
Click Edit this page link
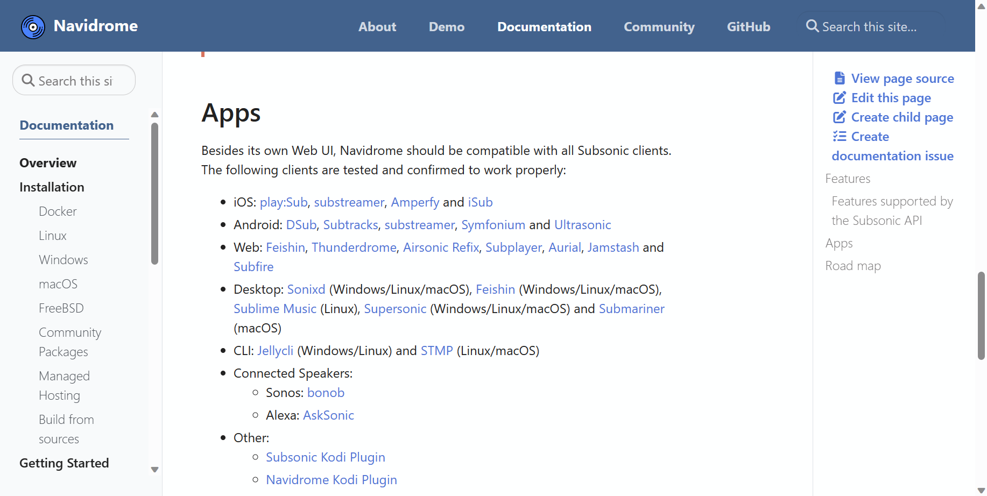coord(891,98)
